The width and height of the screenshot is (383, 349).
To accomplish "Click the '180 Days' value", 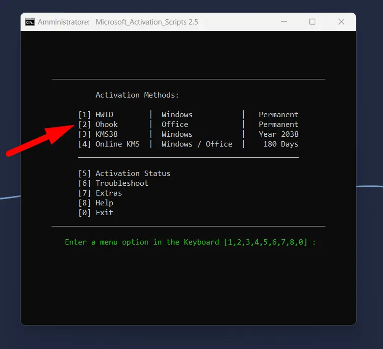I will pos(281,144).
